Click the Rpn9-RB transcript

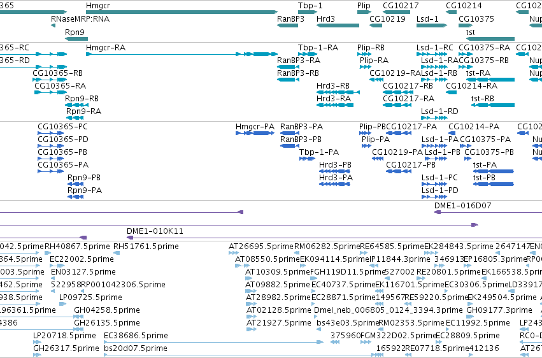76,105
